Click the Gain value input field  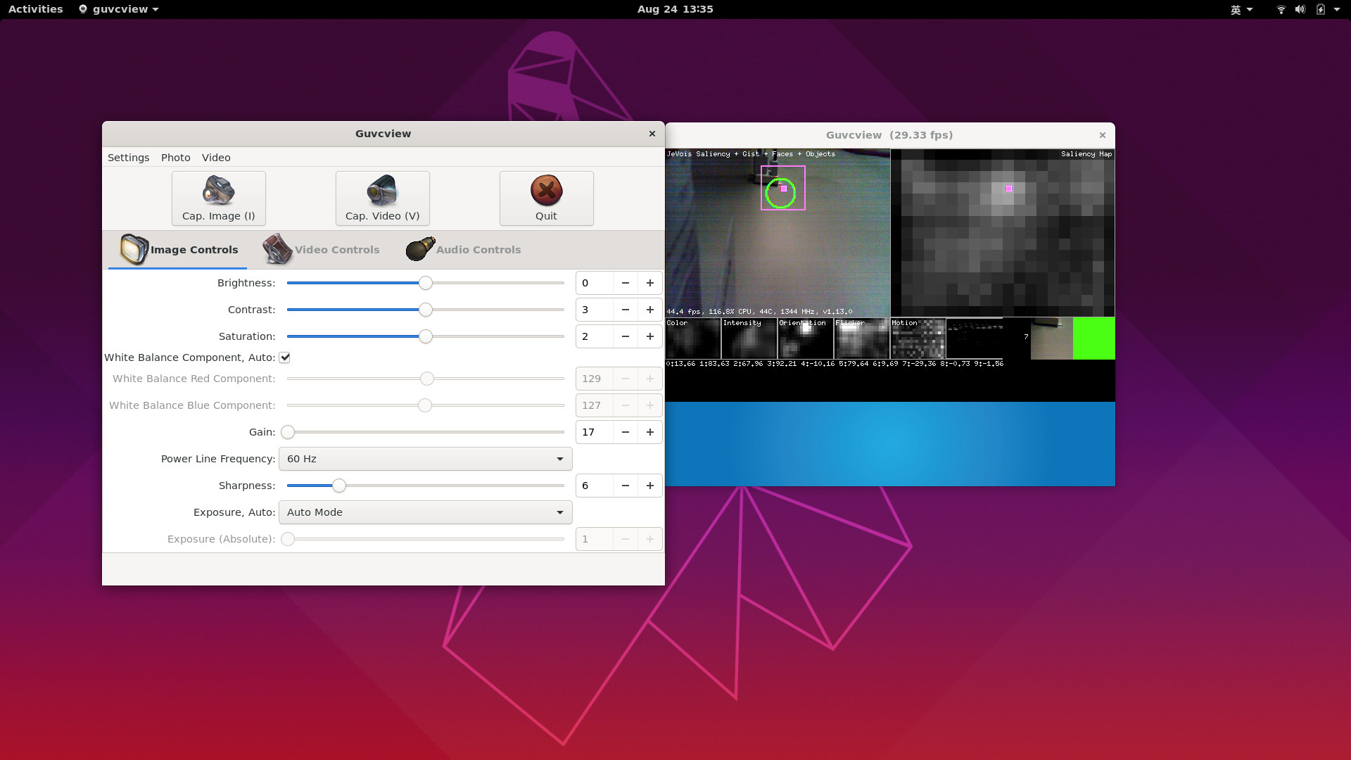pyautogui.click(x=594, y=432)
